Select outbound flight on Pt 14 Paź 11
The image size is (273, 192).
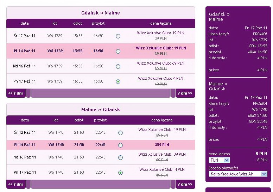118,52
